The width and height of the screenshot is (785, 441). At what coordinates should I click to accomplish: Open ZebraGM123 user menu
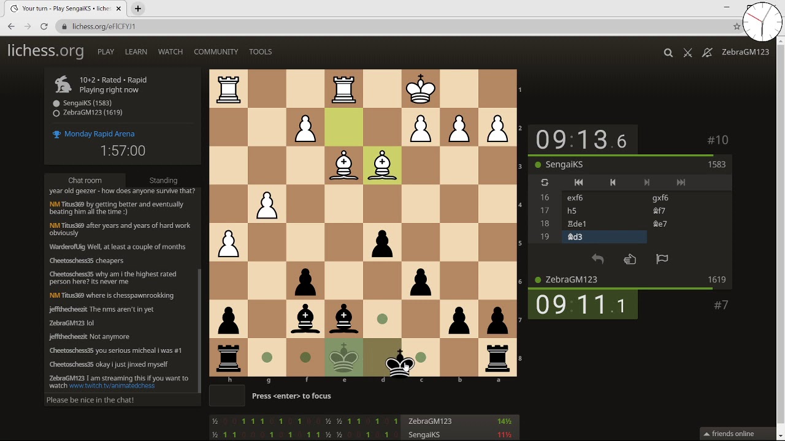point(745,52)
